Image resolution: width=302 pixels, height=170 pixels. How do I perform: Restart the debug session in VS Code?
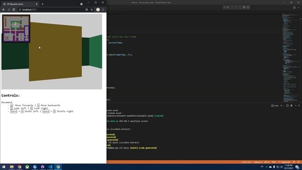(244, 7)
